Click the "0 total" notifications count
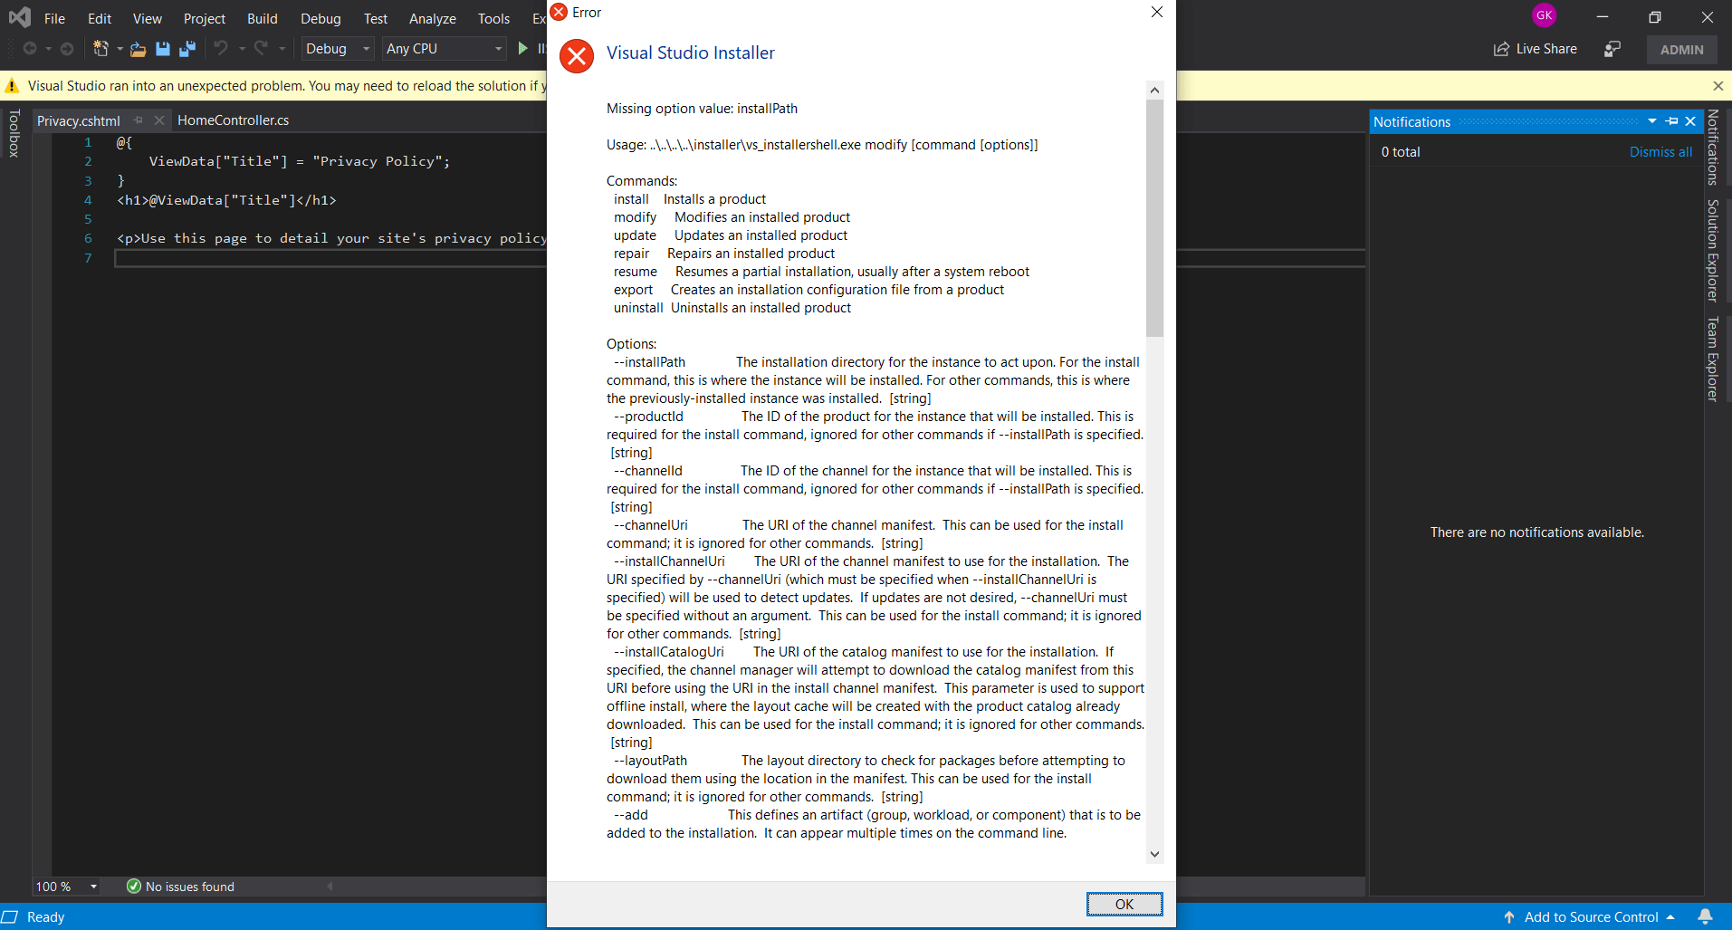Viewport: 1732px width, 930px height. [1401, 152]
